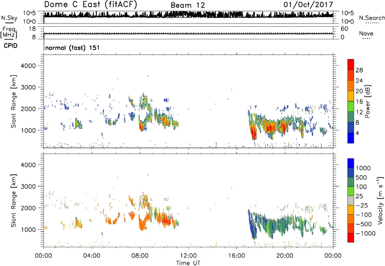Click the "3000" tick in the power panel
Viewport: 385px width, 266px height.
click(28, 87)
